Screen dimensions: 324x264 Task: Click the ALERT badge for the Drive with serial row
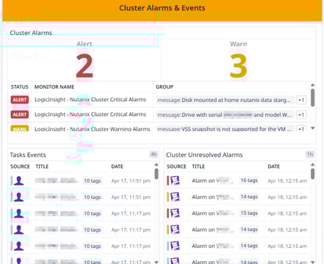(x=20, y=114)
